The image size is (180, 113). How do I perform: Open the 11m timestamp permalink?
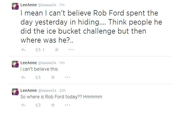63,63
